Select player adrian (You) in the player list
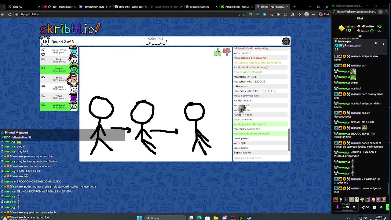Viewport: 391px width, 220px height. click(x=59, y=51)
